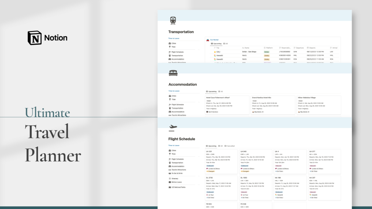Image resolution: width=372 pixels, height=209 pixels.
Task: Open the HA 198 flight card
Action: 290,188
